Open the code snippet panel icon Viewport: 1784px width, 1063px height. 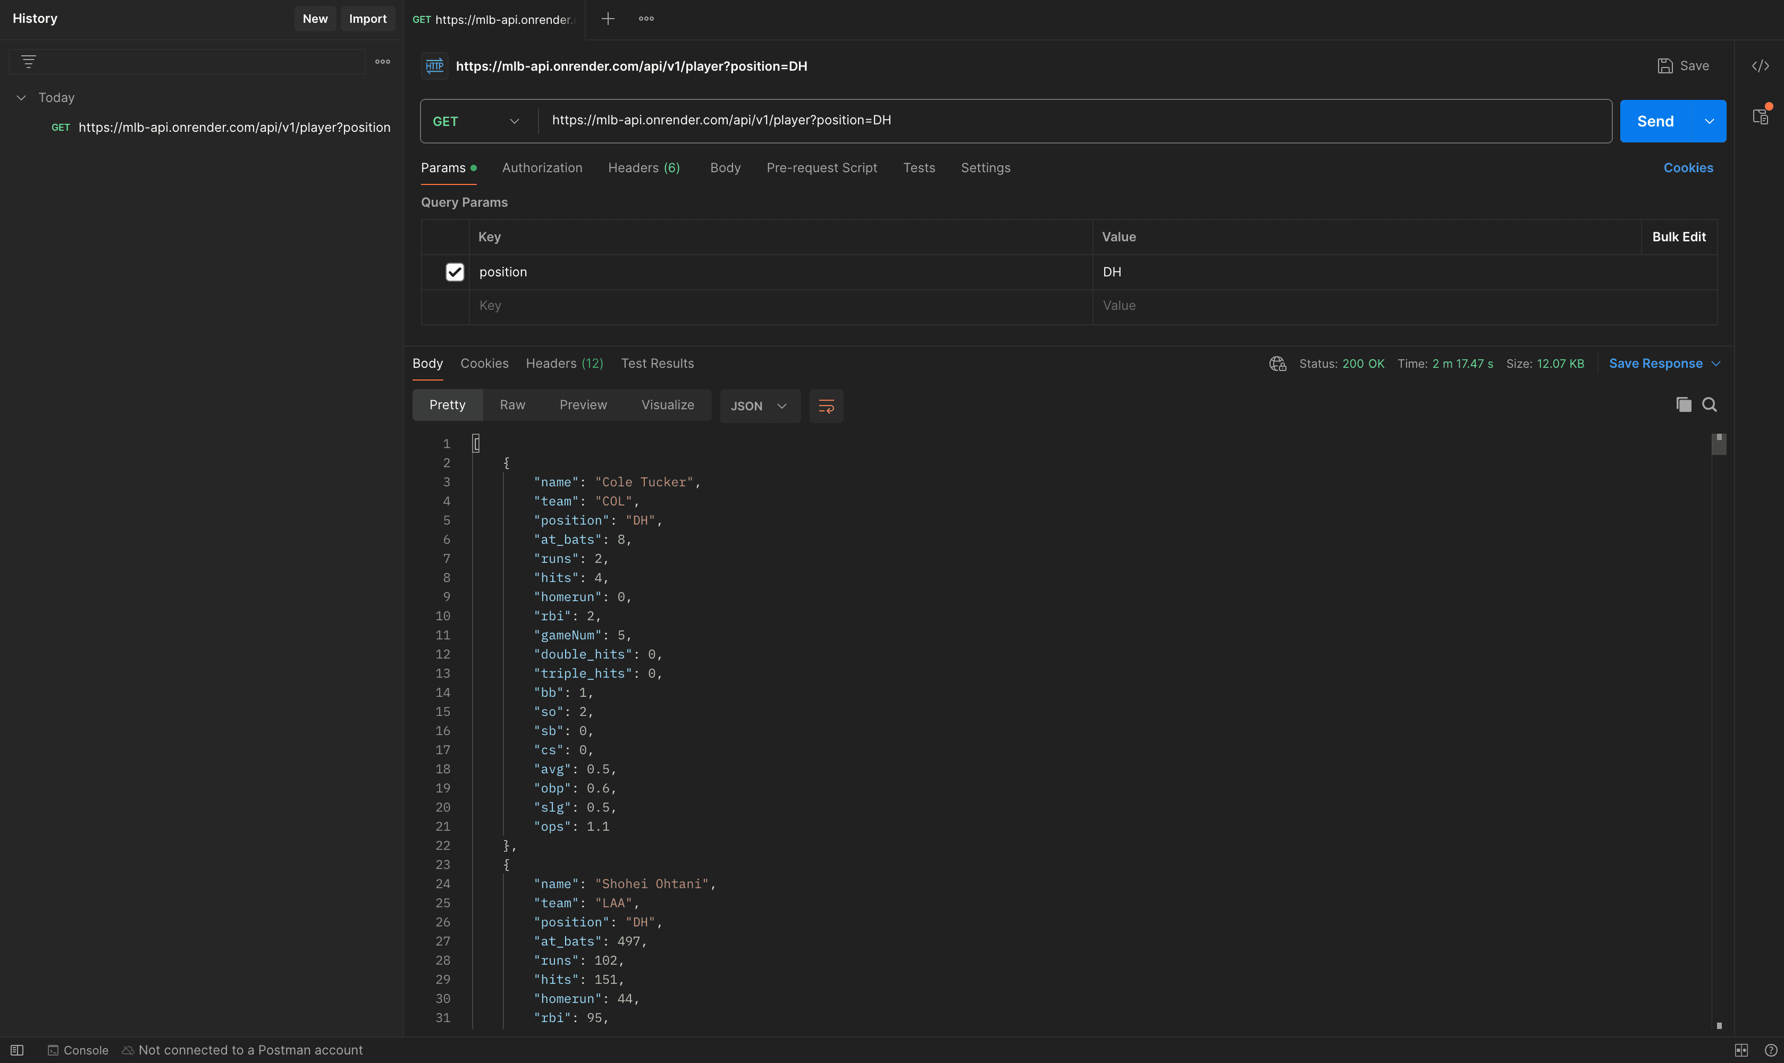tap(1761, 66)
